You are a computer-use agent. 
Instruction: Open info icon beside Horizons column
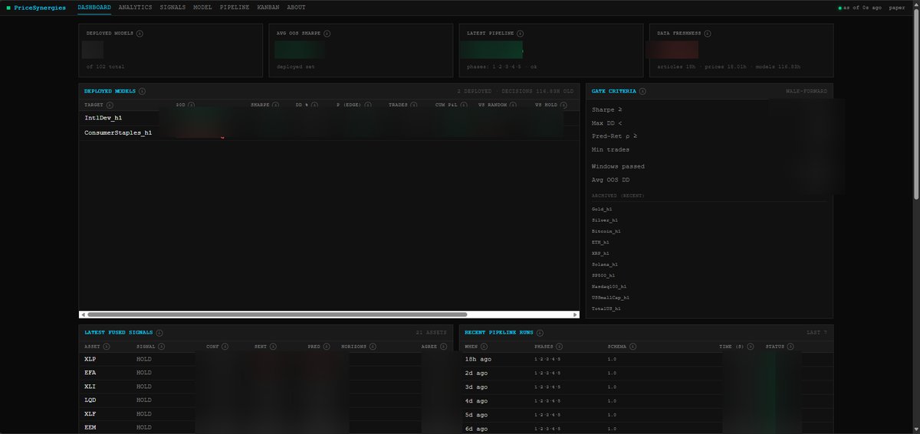[x=373, y=347]
